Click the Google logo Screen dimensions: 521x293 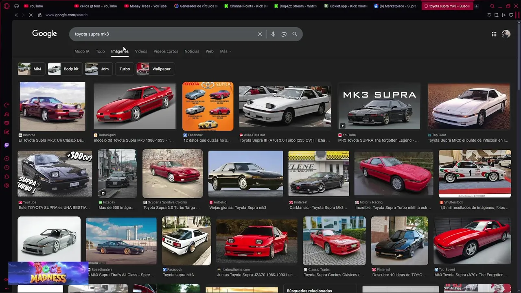44,34
